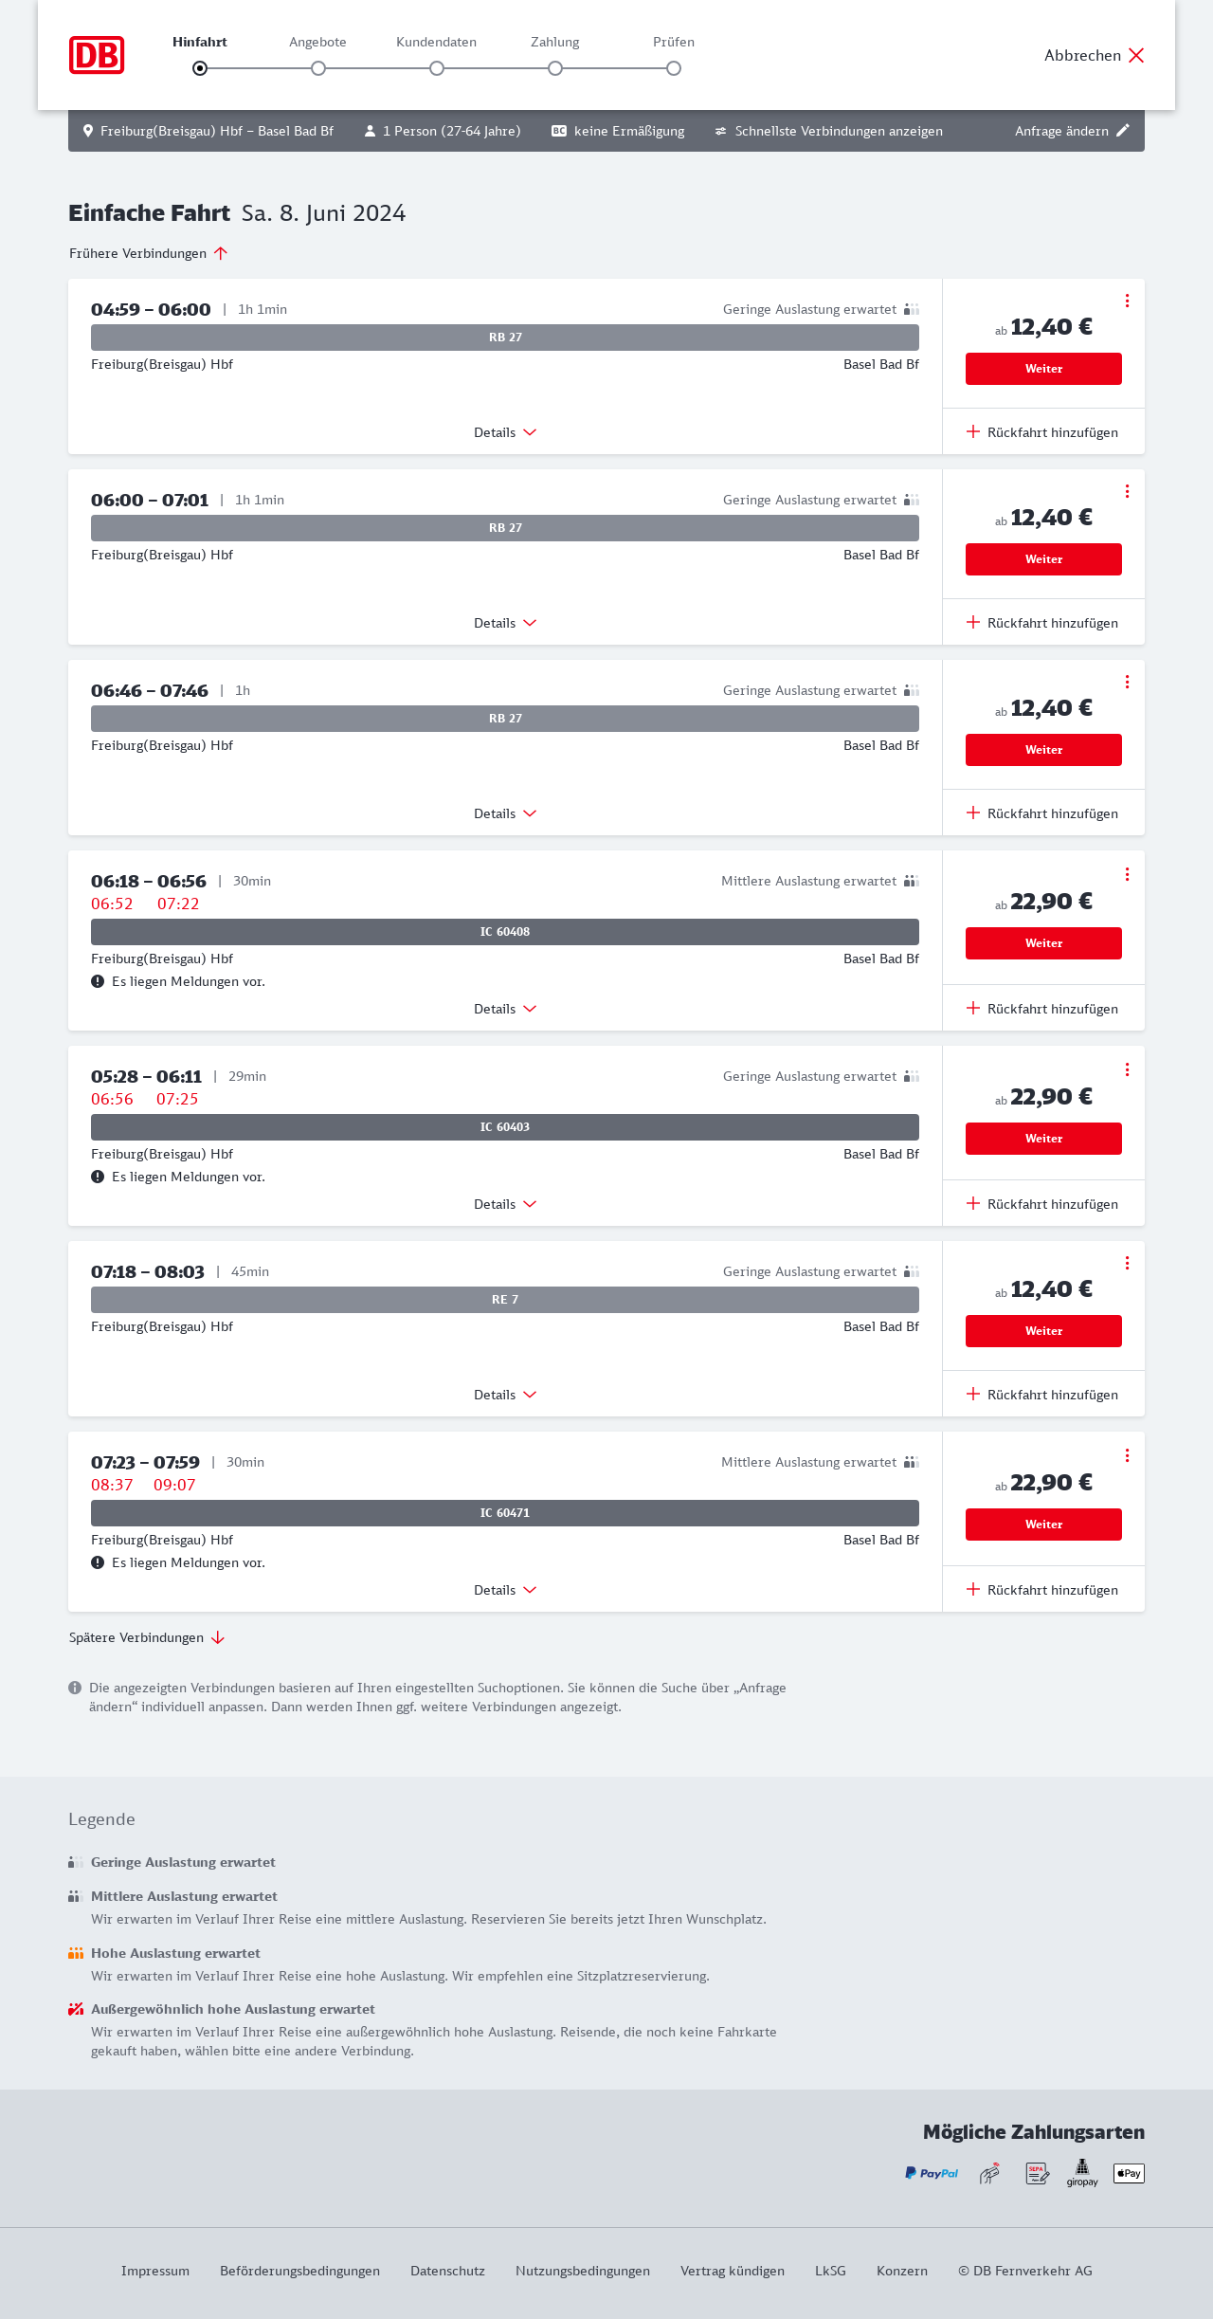Open the Datenschutz footer link
The width and height of the screenshot is (1213, 2319).
point(447,2271)
